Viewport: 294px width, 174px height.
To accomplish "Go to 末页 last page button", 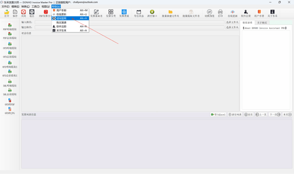I will pos(287,115).
